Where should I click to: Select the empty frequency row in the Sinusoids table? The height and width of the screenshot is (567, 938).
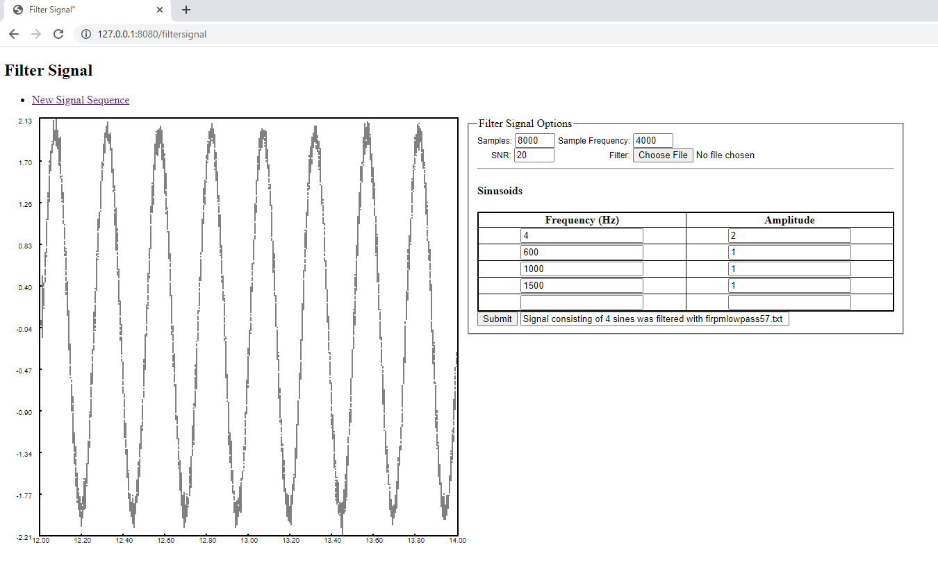pos(582,301)
